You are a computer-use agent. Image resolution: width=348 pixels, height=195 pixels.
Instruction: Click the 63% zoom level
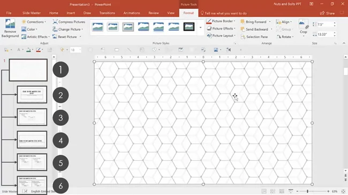click(335, 191)
